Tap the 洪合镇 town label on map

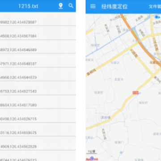[106, 118]
